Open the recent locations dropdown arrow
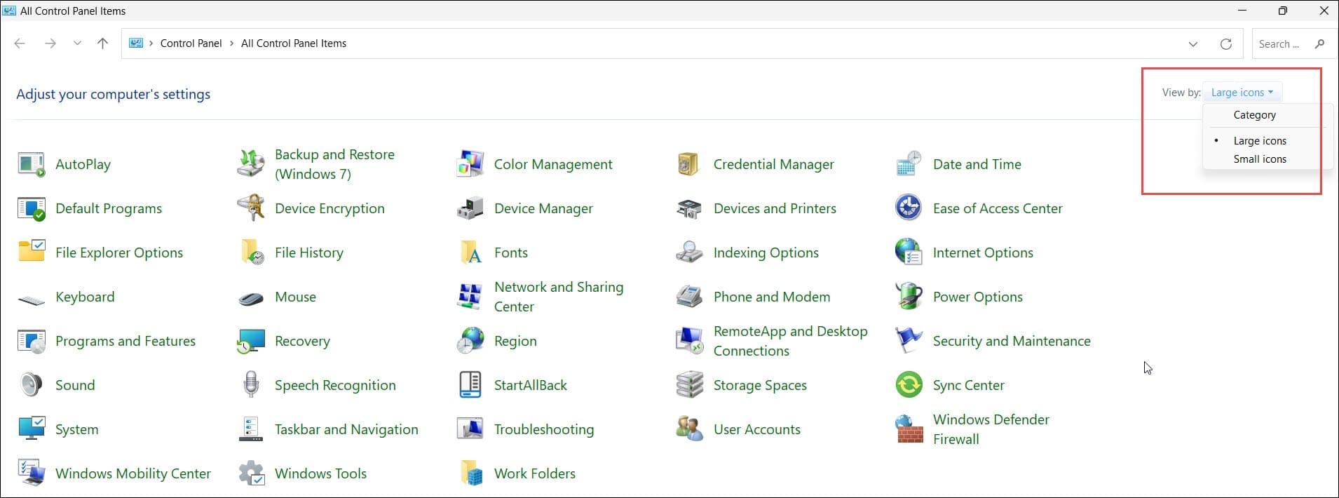 tap(77, 43)
